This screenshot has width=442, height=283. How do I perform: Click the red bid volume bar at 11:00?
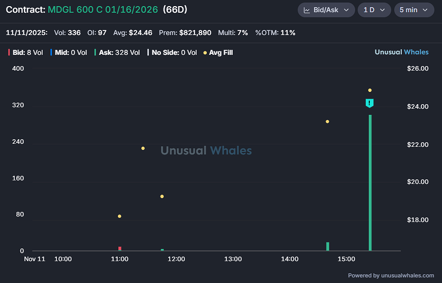point(120,248)
